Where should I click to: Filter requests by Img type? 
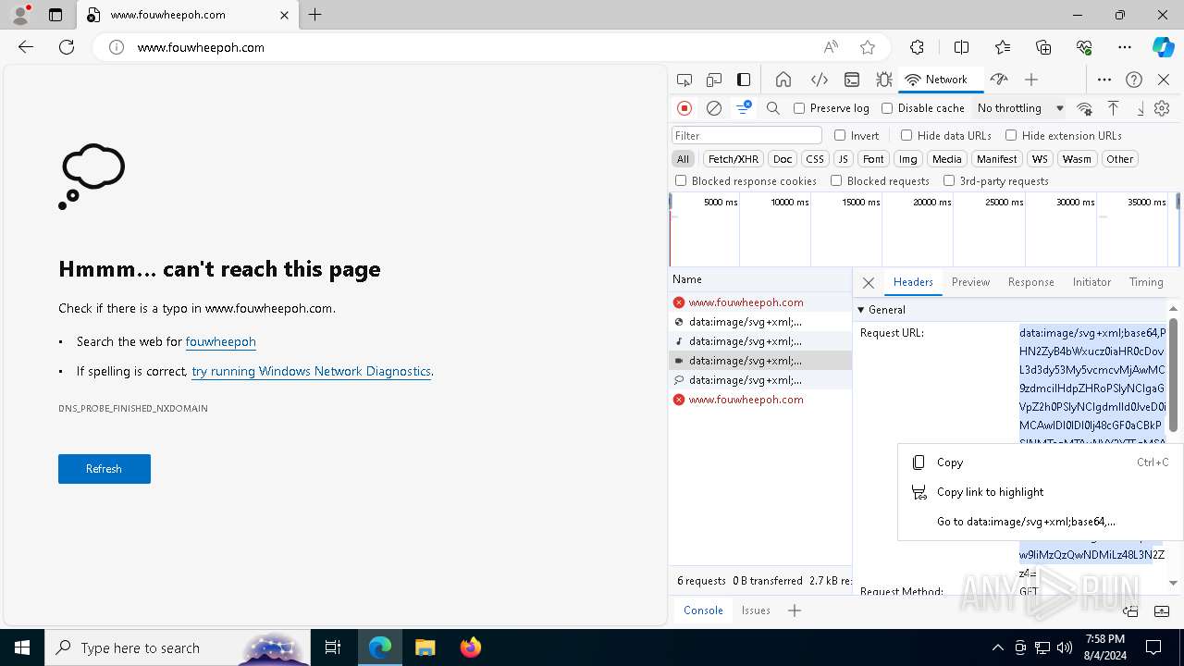click(908, 159)
